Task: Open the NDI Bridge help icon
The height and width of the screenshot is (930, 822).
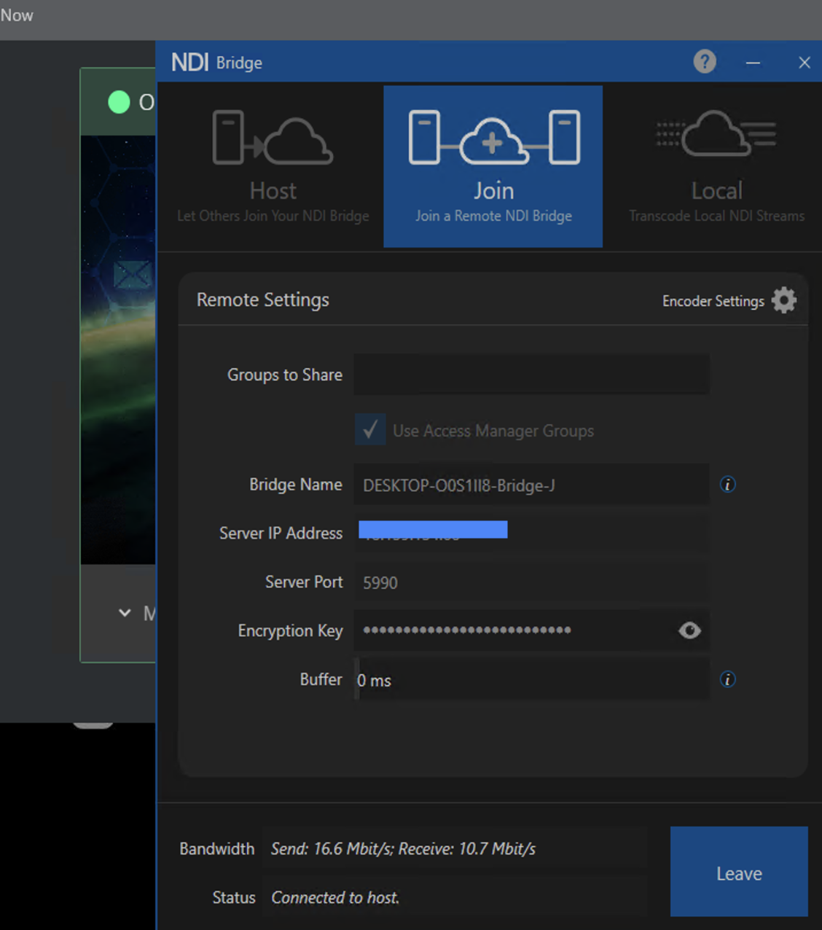Action: (705, 62)
